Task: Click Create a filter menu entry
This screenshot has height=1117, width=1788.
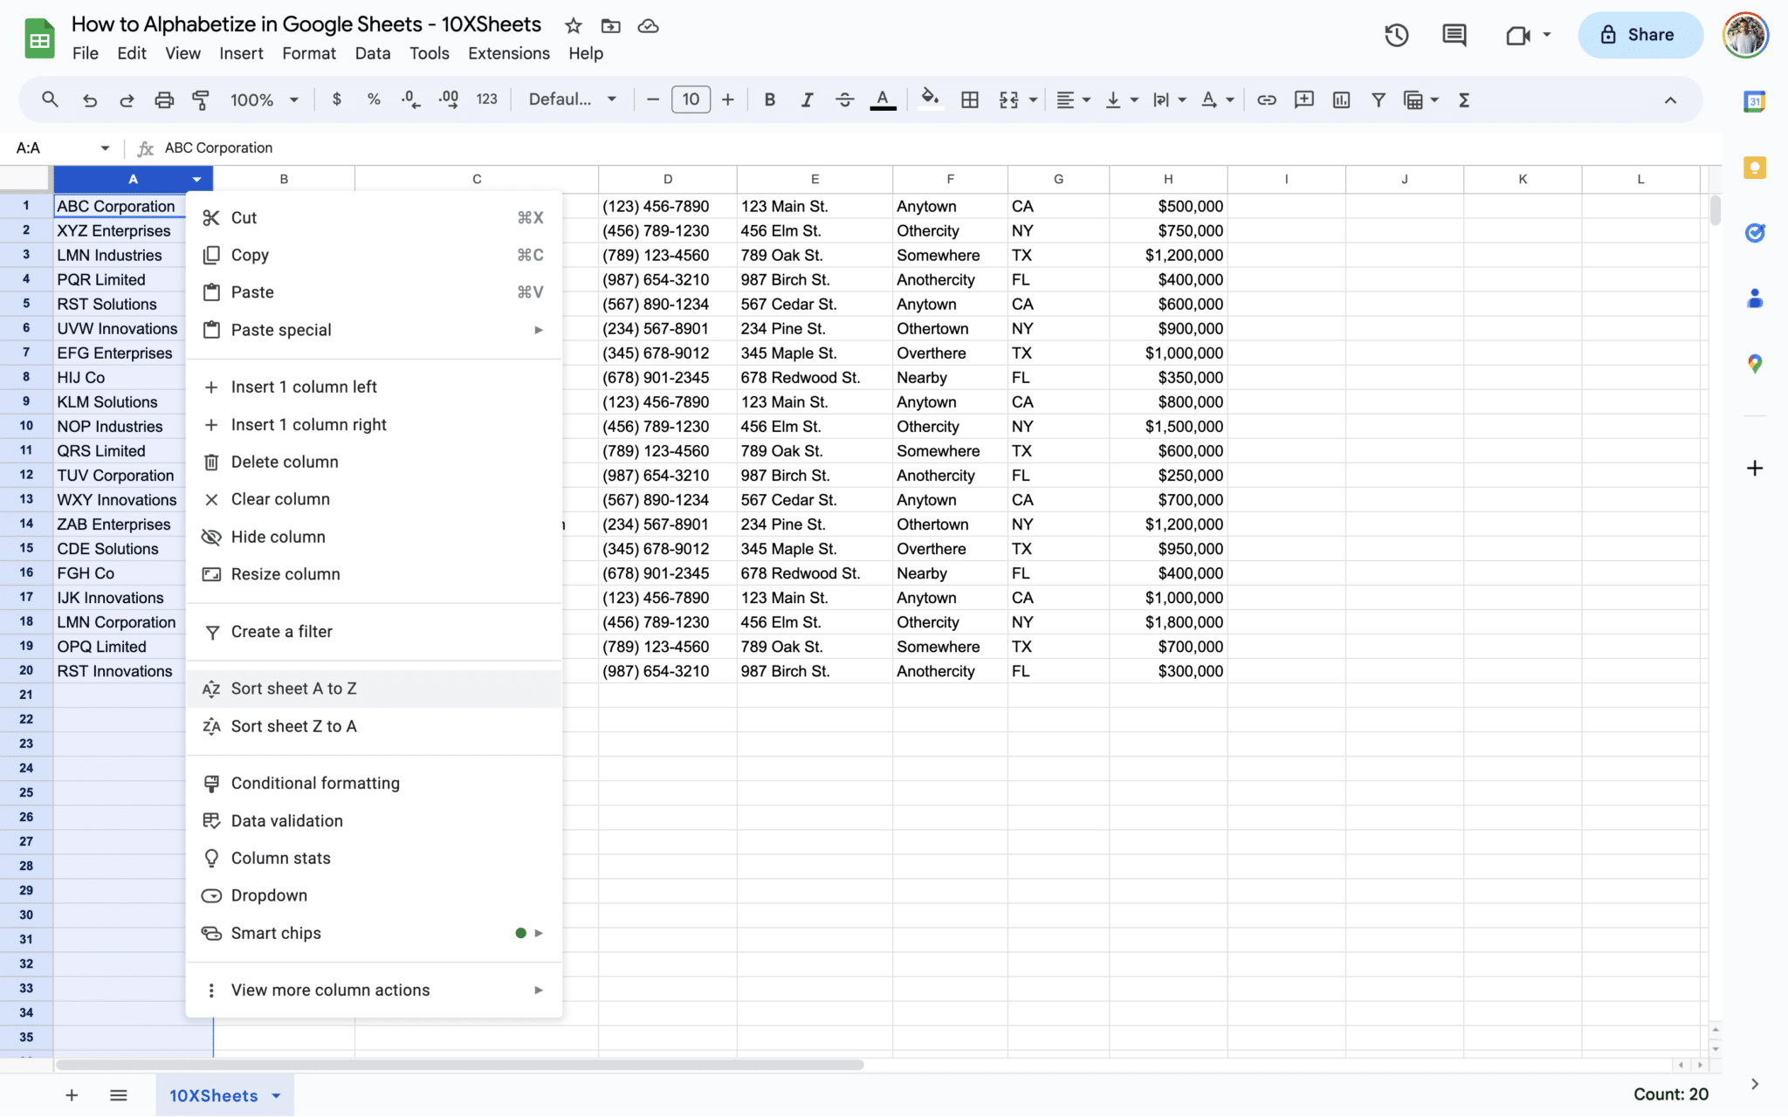Action: [281, 631]
